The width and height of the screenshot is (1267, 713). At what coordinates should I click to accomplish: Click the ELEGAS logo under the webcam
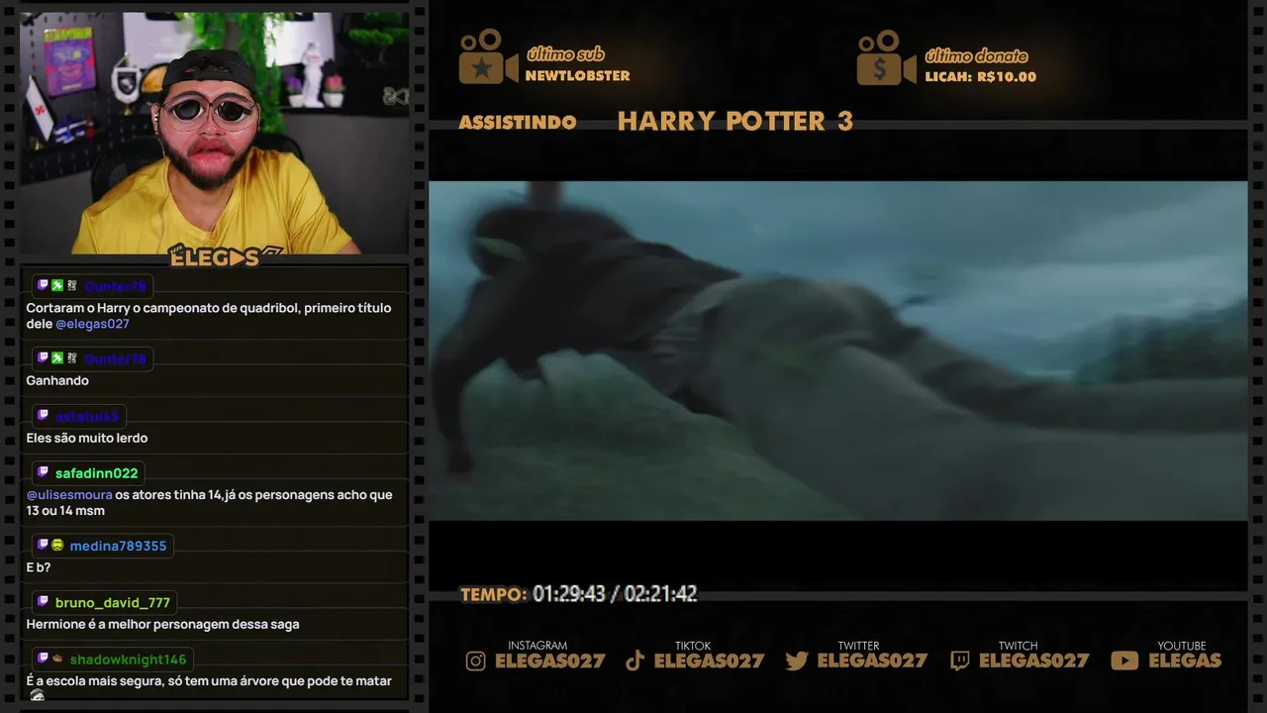click(225, 257)
